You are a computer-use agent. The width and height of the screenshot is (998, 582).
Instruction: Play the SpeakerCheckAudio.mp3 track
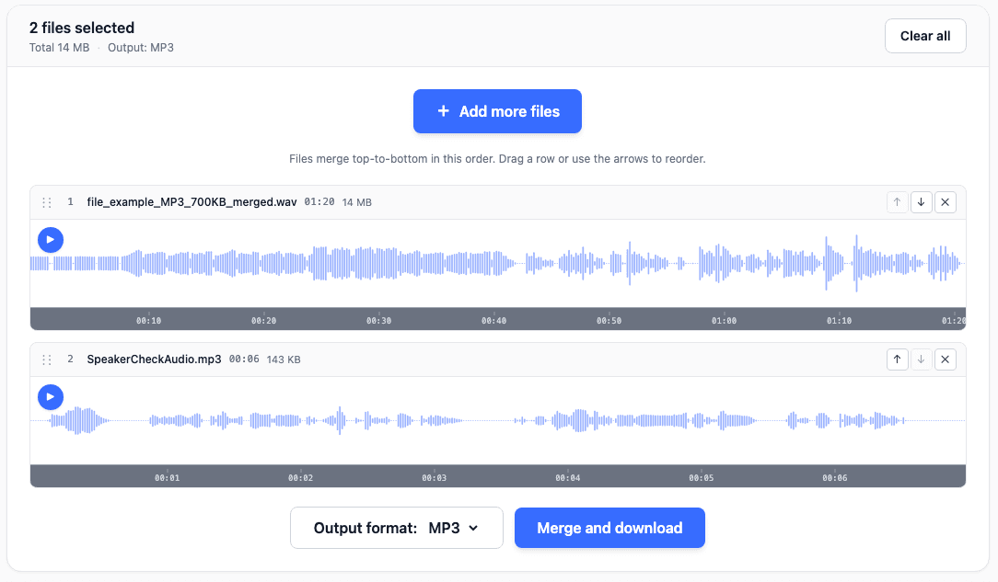[51, 396]
